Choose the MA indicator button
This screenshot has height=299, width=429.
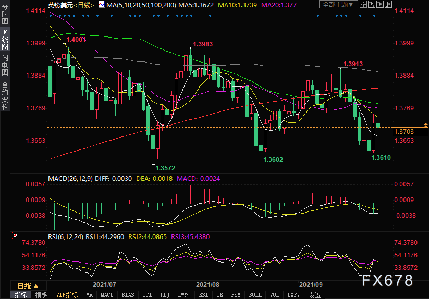coord(90,295)
